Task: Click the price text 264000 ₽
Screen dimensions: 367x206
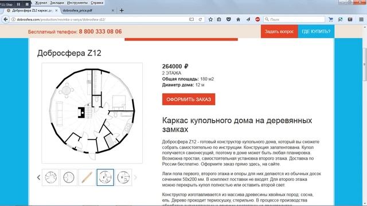Action: tap(175, 66)
